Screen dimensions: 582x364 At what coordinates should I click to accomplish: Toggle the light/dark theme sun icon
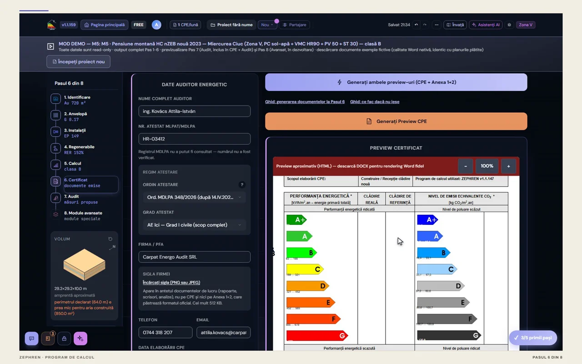click(x=509, y=25)
